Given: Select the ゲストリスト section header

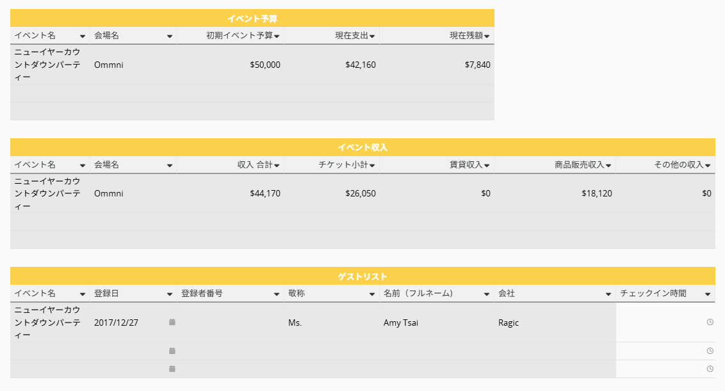Looking at the screenshot, I should (362, 276).
